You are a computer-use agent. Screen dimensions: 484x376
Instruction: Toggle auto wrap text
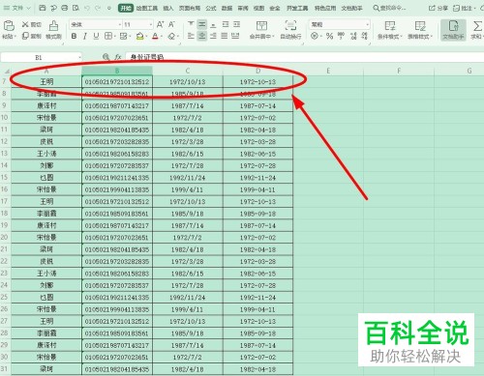[290, 30]
